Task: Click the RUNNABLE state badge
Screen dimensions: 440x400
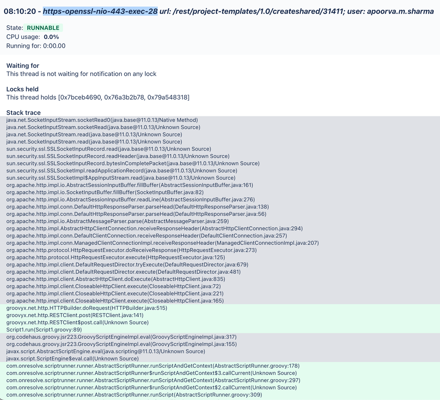Action: [43, 27]
